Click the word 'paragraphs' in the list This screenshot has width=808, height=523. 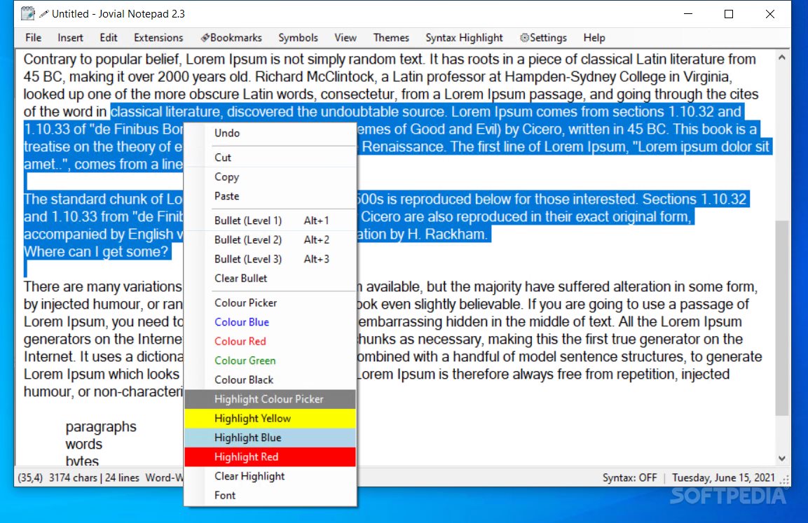(x=101, y=427)
